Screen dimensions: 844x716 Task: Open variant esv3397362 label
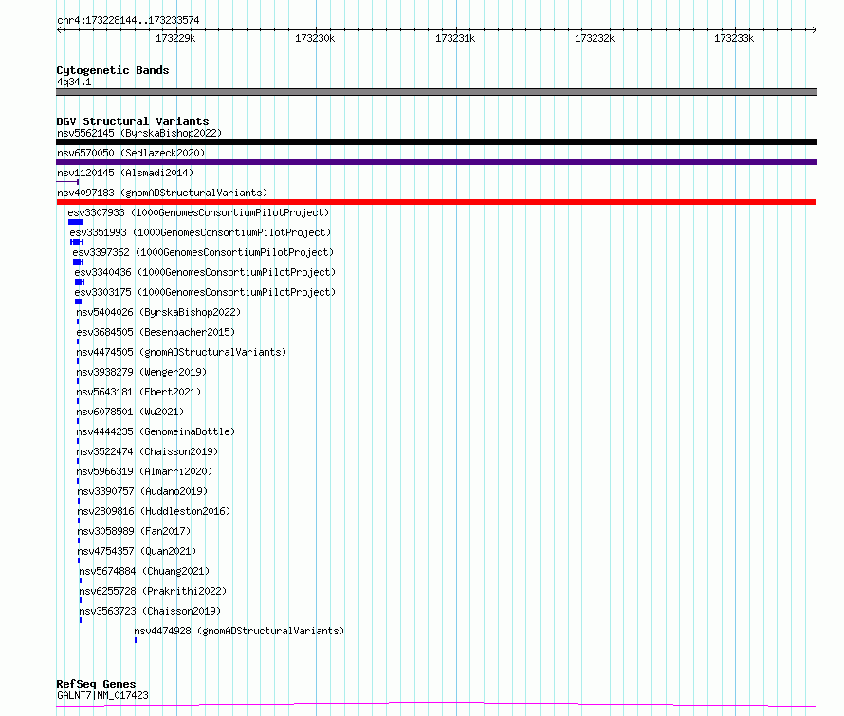click(203, 252)
